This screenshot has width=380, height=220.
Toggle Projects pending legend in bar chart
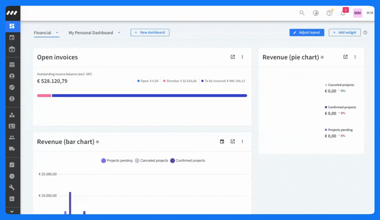[117, 160]
